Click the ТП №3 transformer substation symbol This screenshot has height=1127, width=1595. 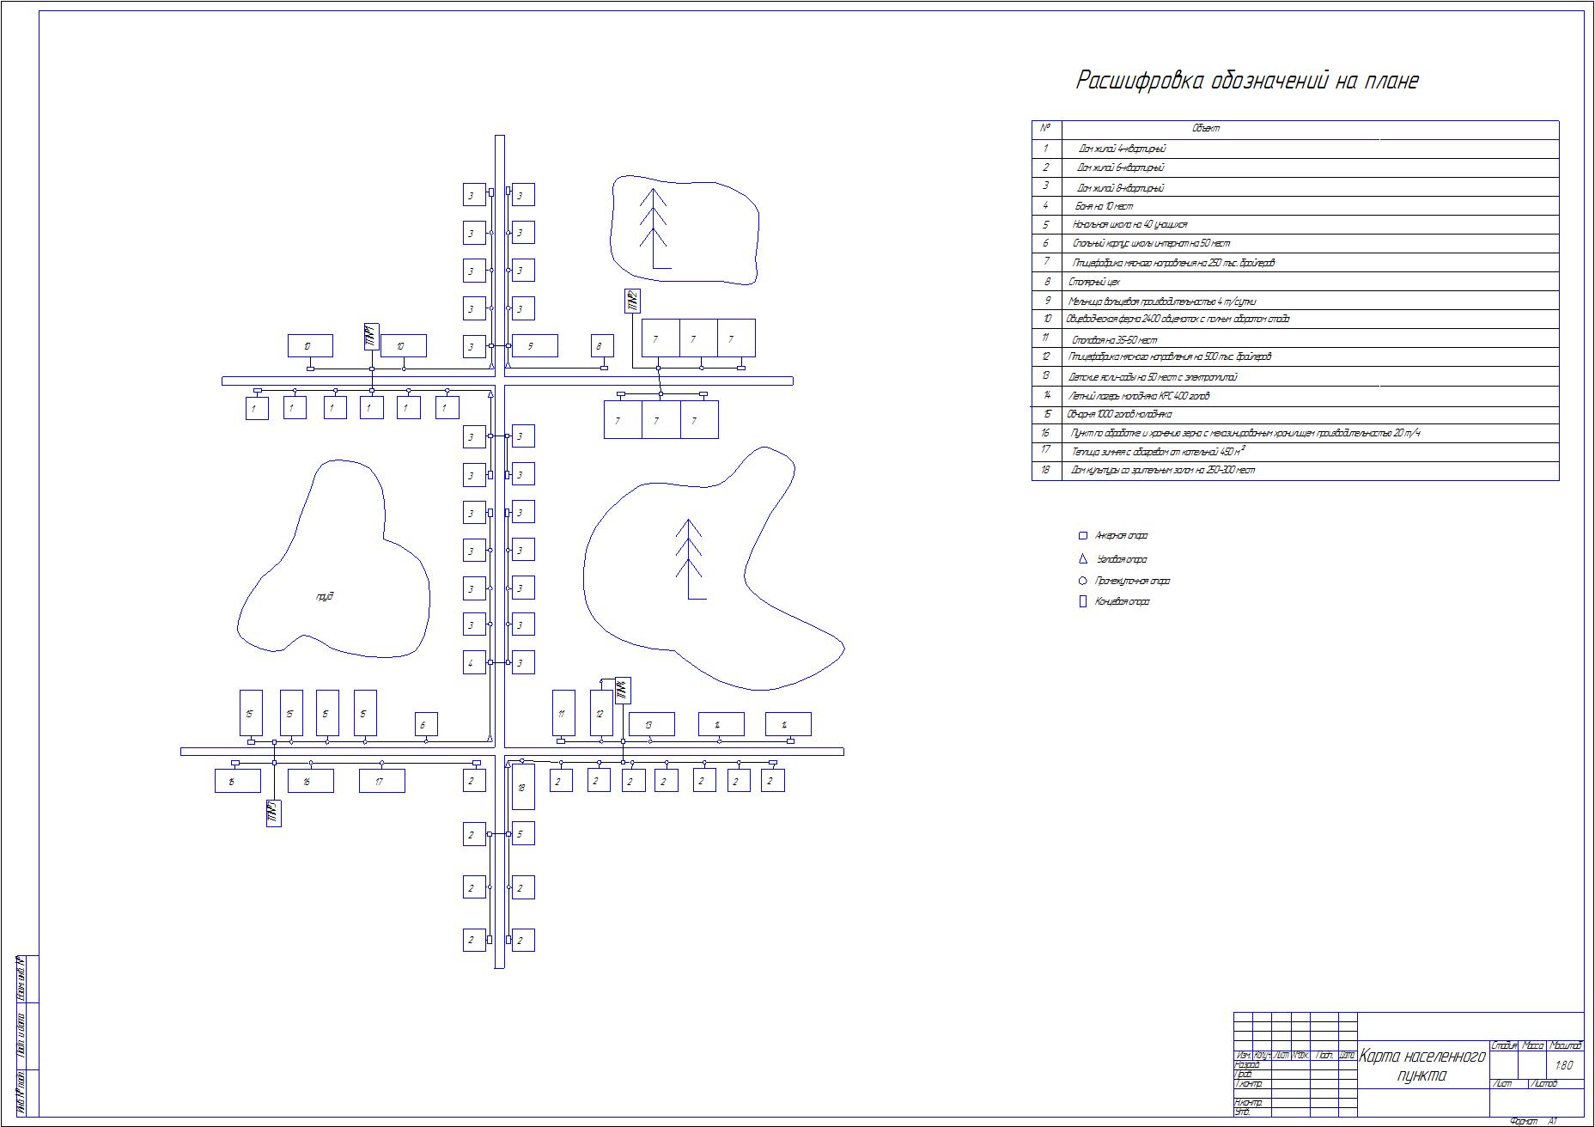[x=274, y=813]
